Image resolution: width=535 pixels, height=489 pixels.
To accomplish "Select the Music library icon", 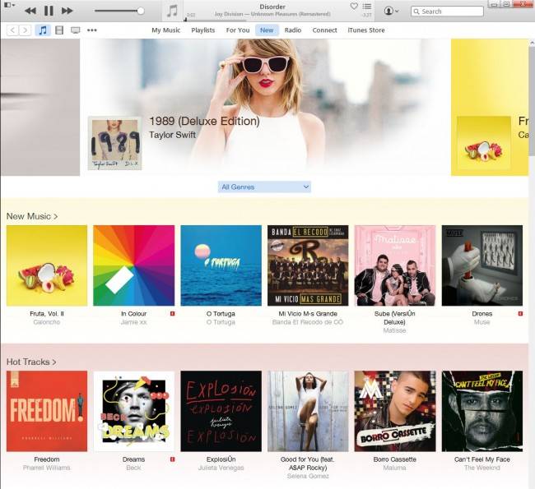I will pyautogui.click(x=43, y=30).
